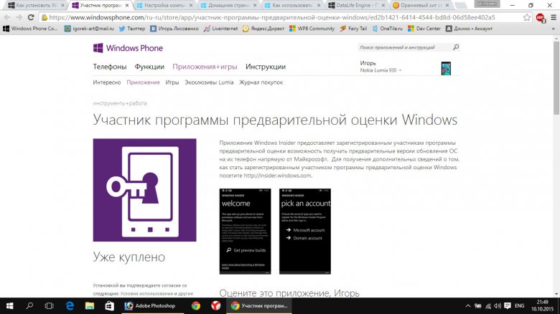The height and width of the screenshot is (314, 560).
Task: Click the purple key app icon
Action: point(144,190)
